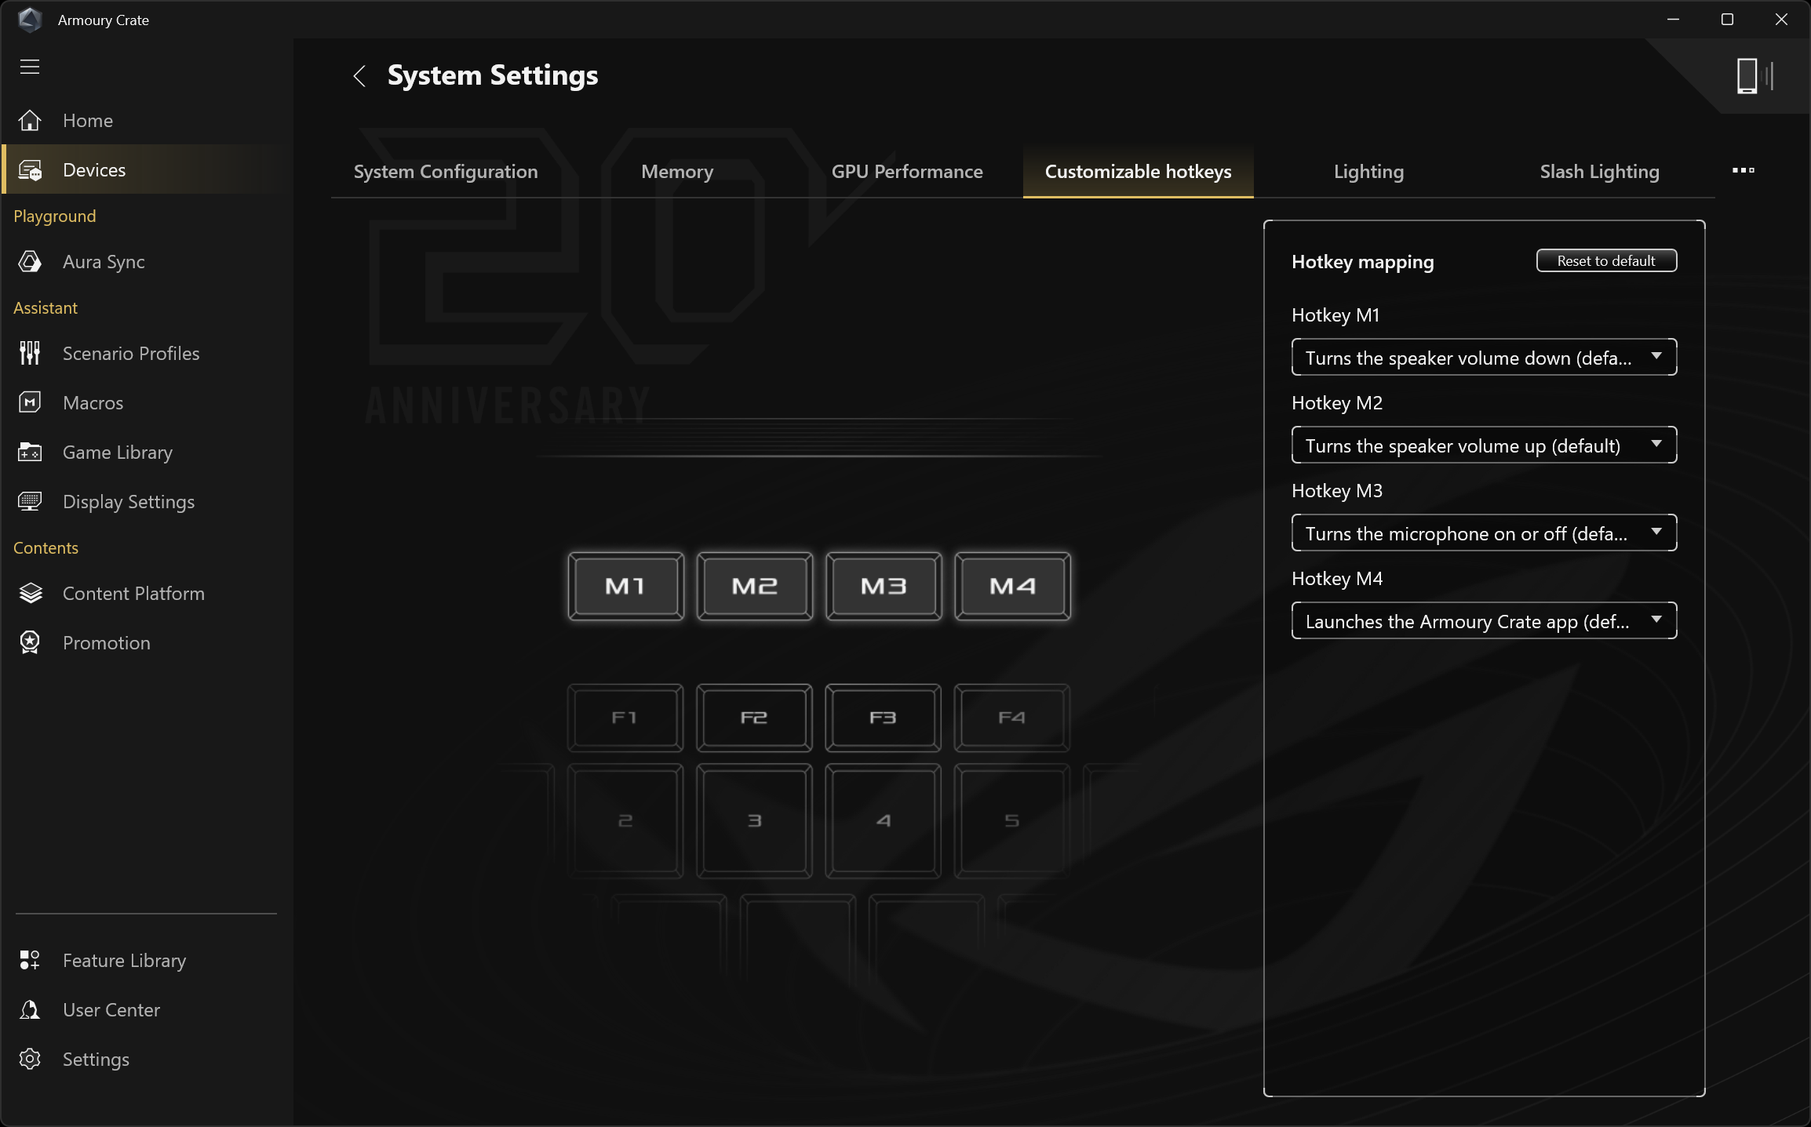1811x1127 pixels.
Task: Open the hamburger navigation menu
Action: (30, 67)
